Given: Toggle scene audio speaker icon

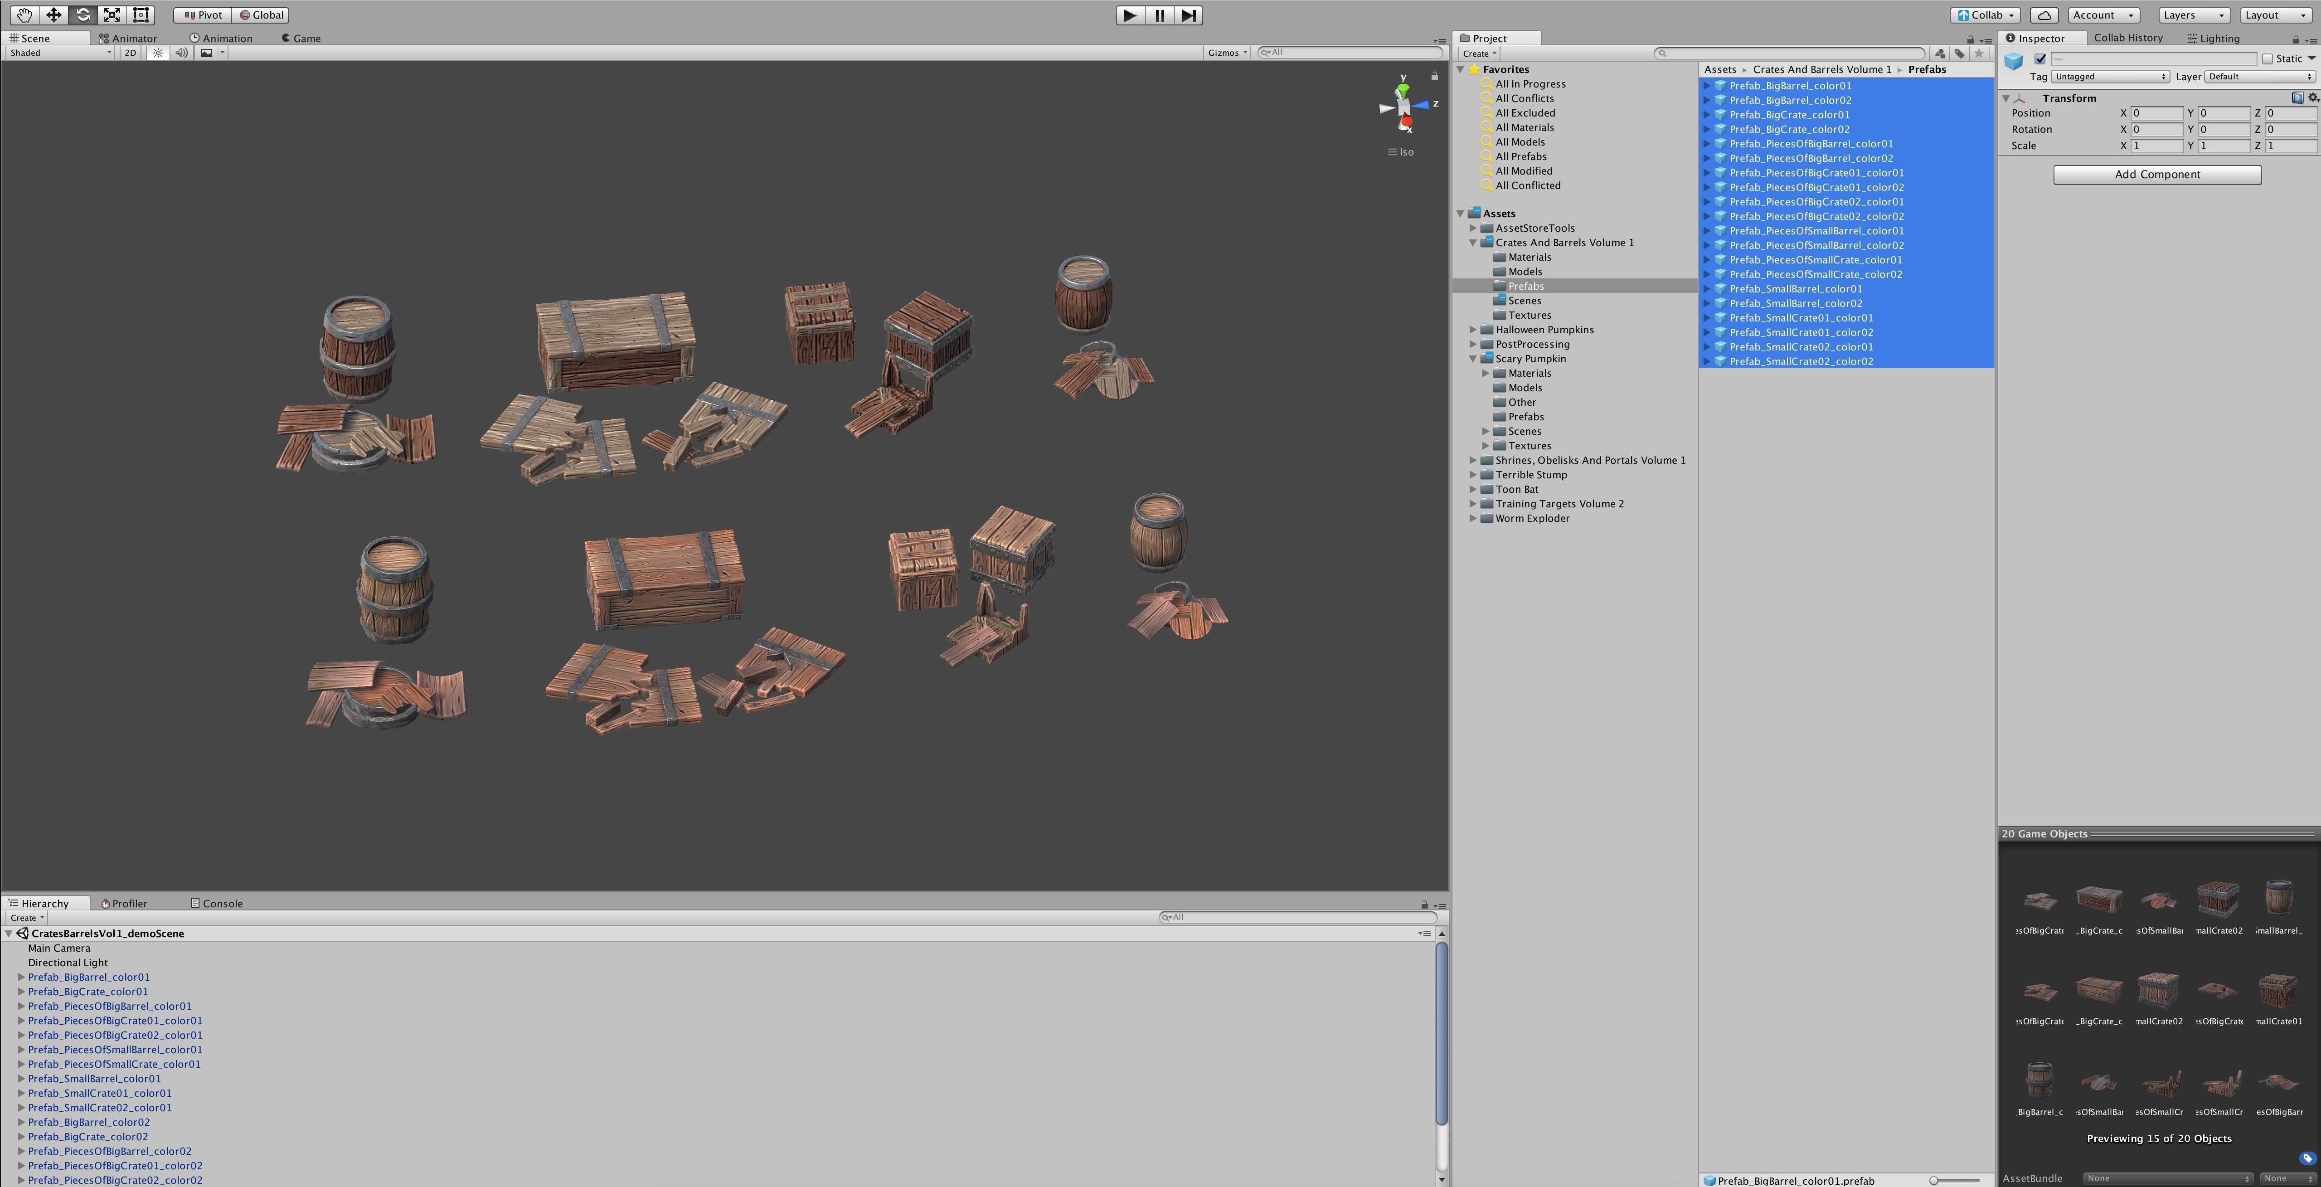Looking at the screenshot, I should [181, 52].
